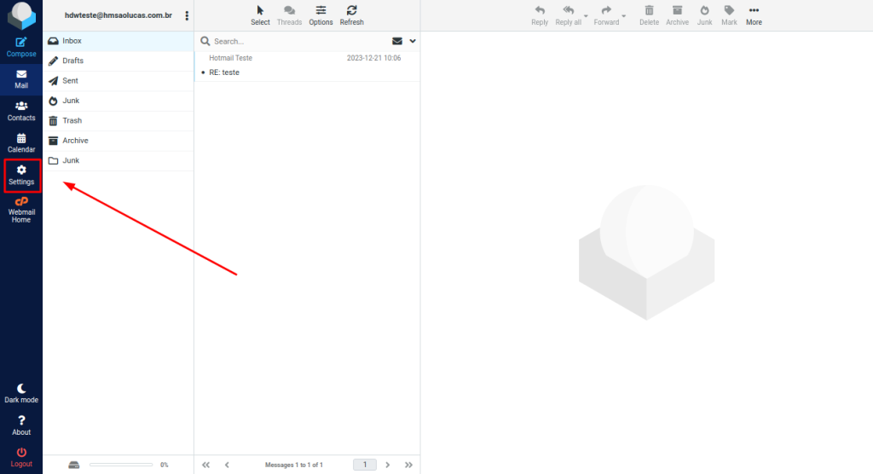Click the disk usage quota bar
Screen dimensions: 873x474
pyautogui.click(x=120, y=465)
